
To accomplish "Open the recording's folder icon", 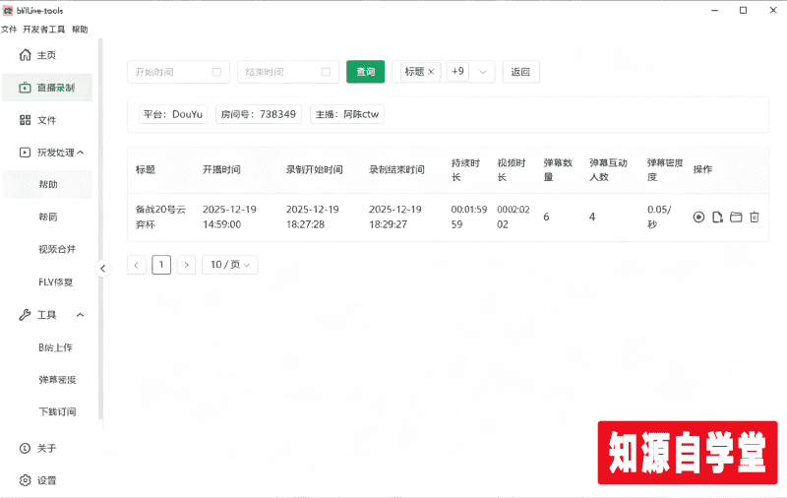I will pos(736,217).
